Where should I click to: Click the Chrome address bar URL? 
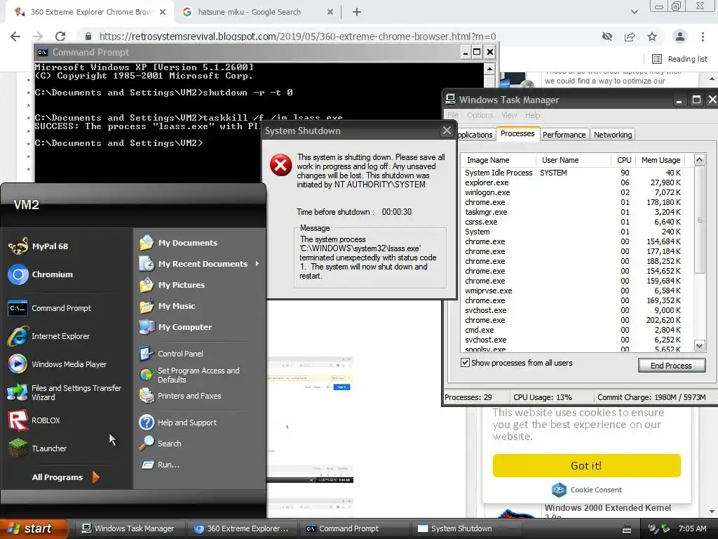[297, 36]
